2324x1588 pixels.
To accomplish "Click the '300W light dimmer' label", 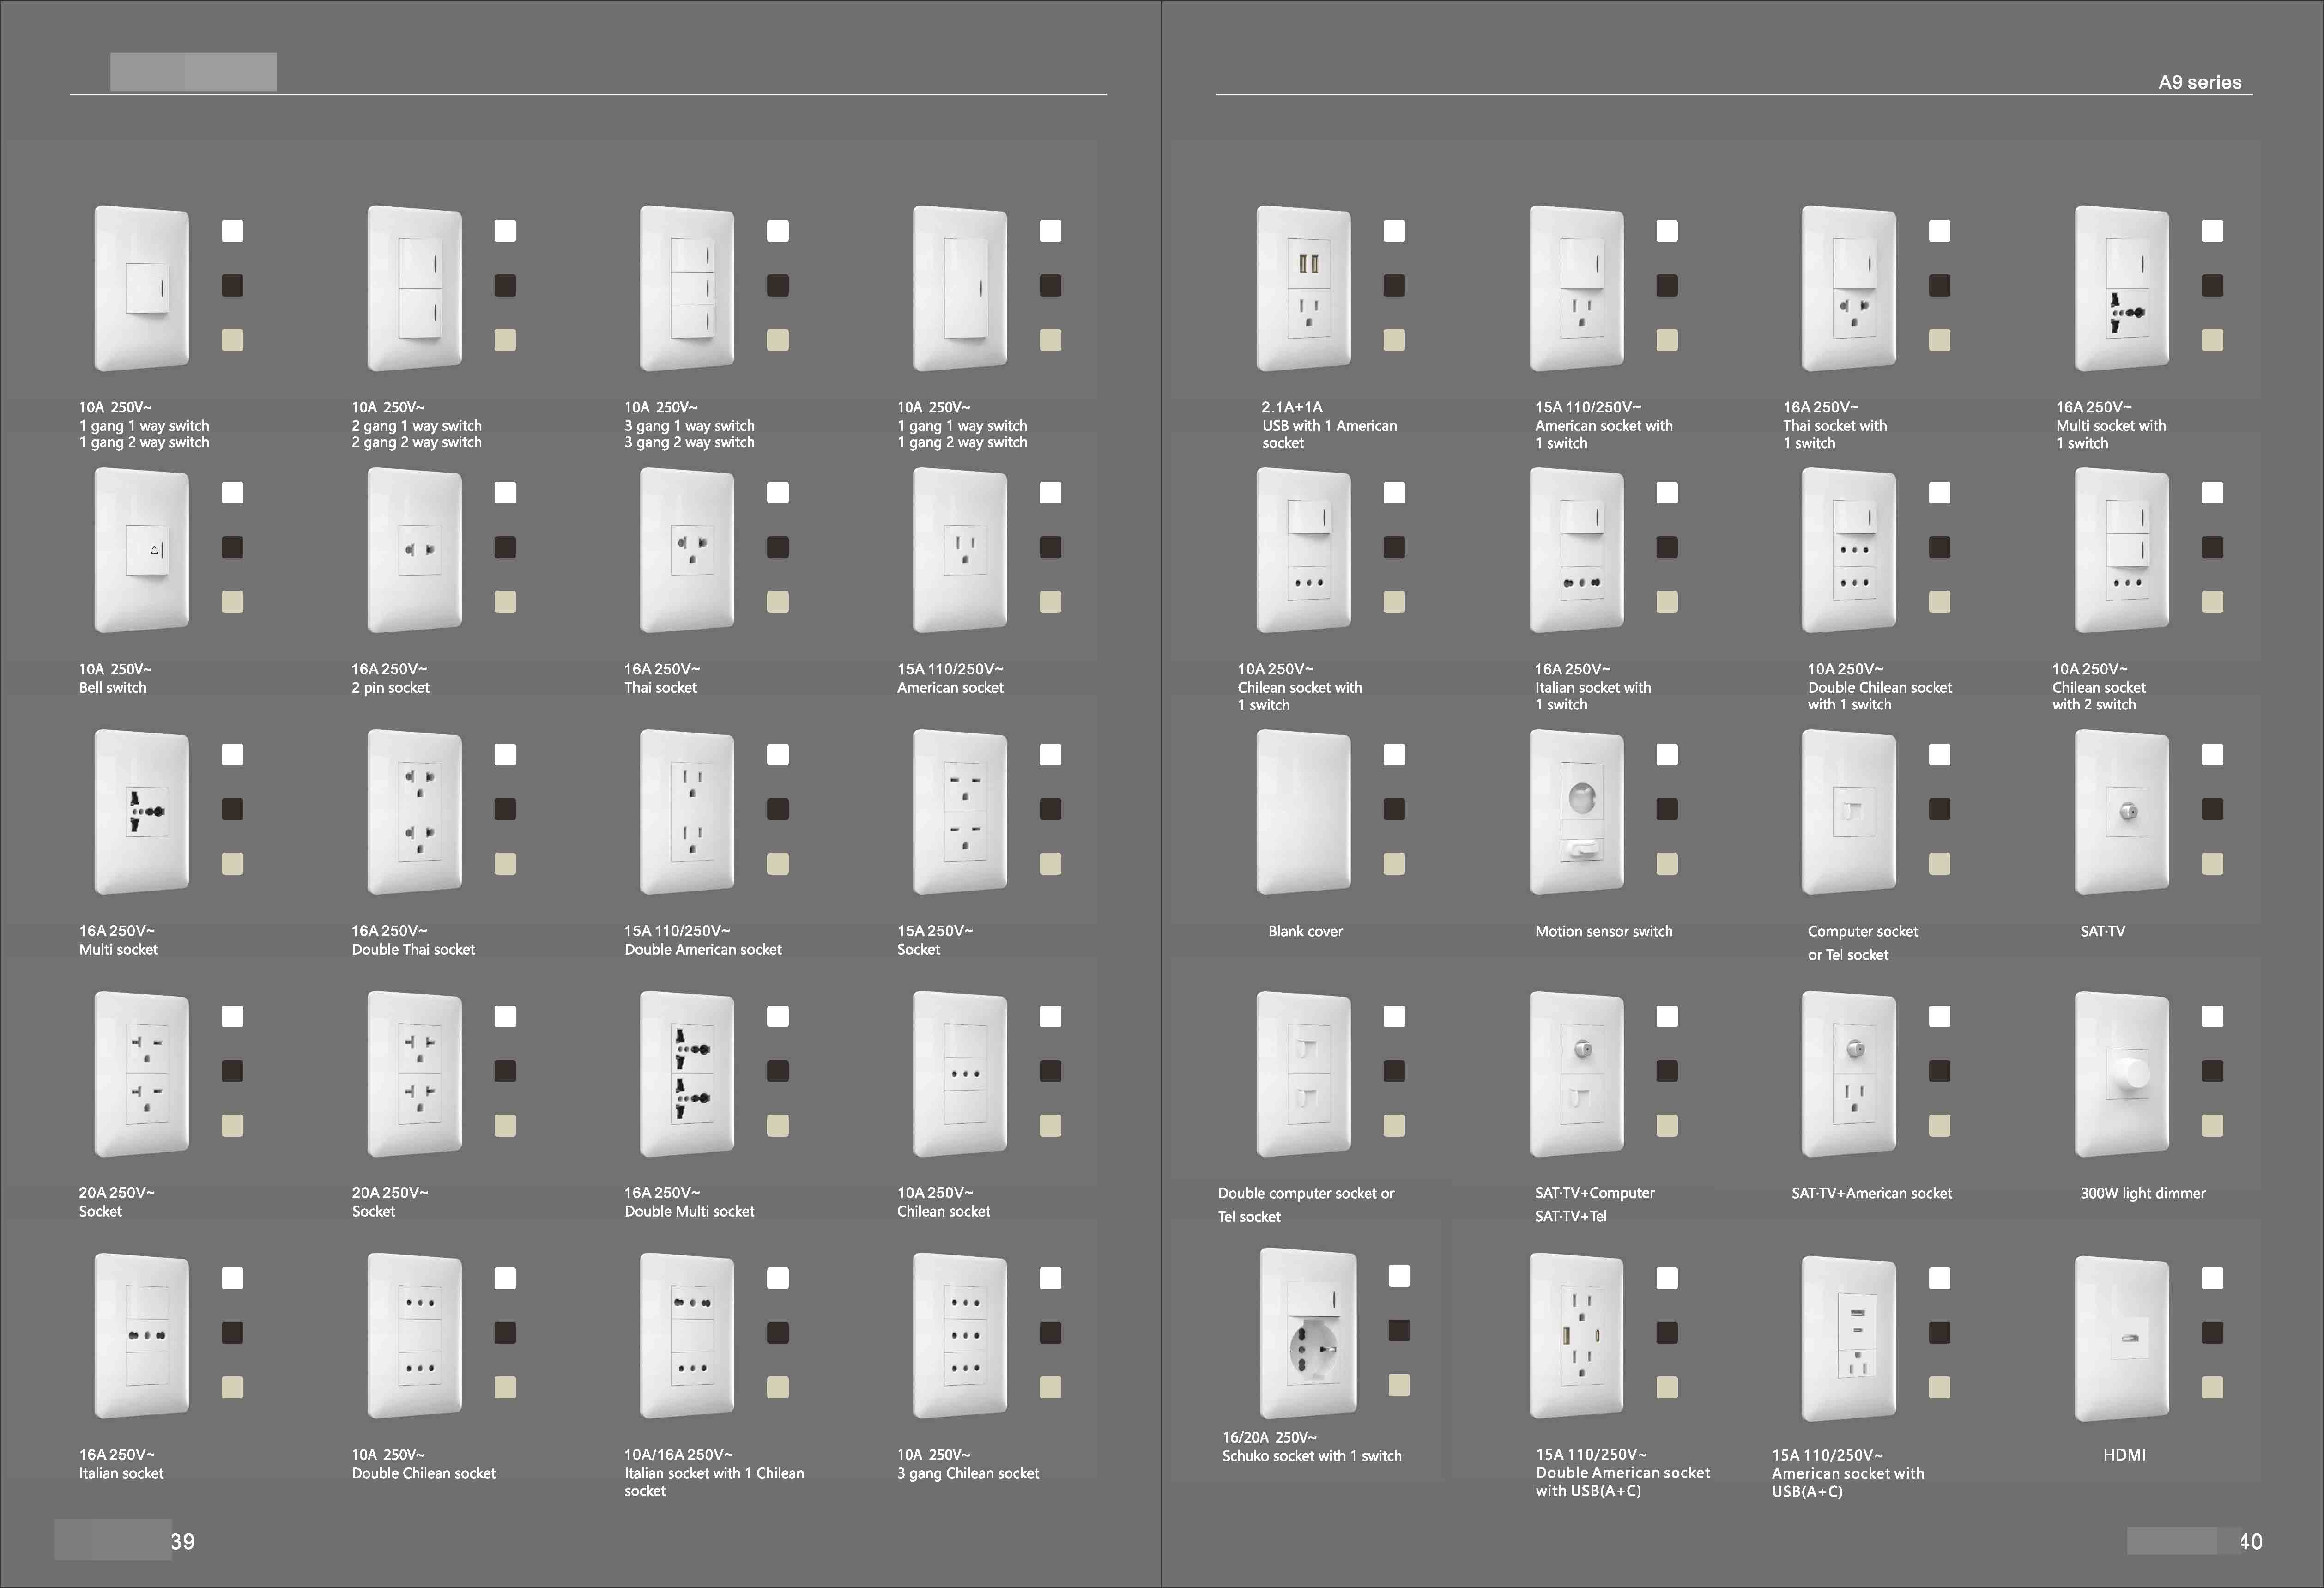I will coord(2142,1193).
